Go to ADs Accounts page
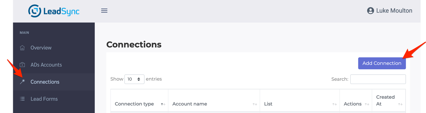Viewport: 426px width, 113px height. (x=46, y=65)
